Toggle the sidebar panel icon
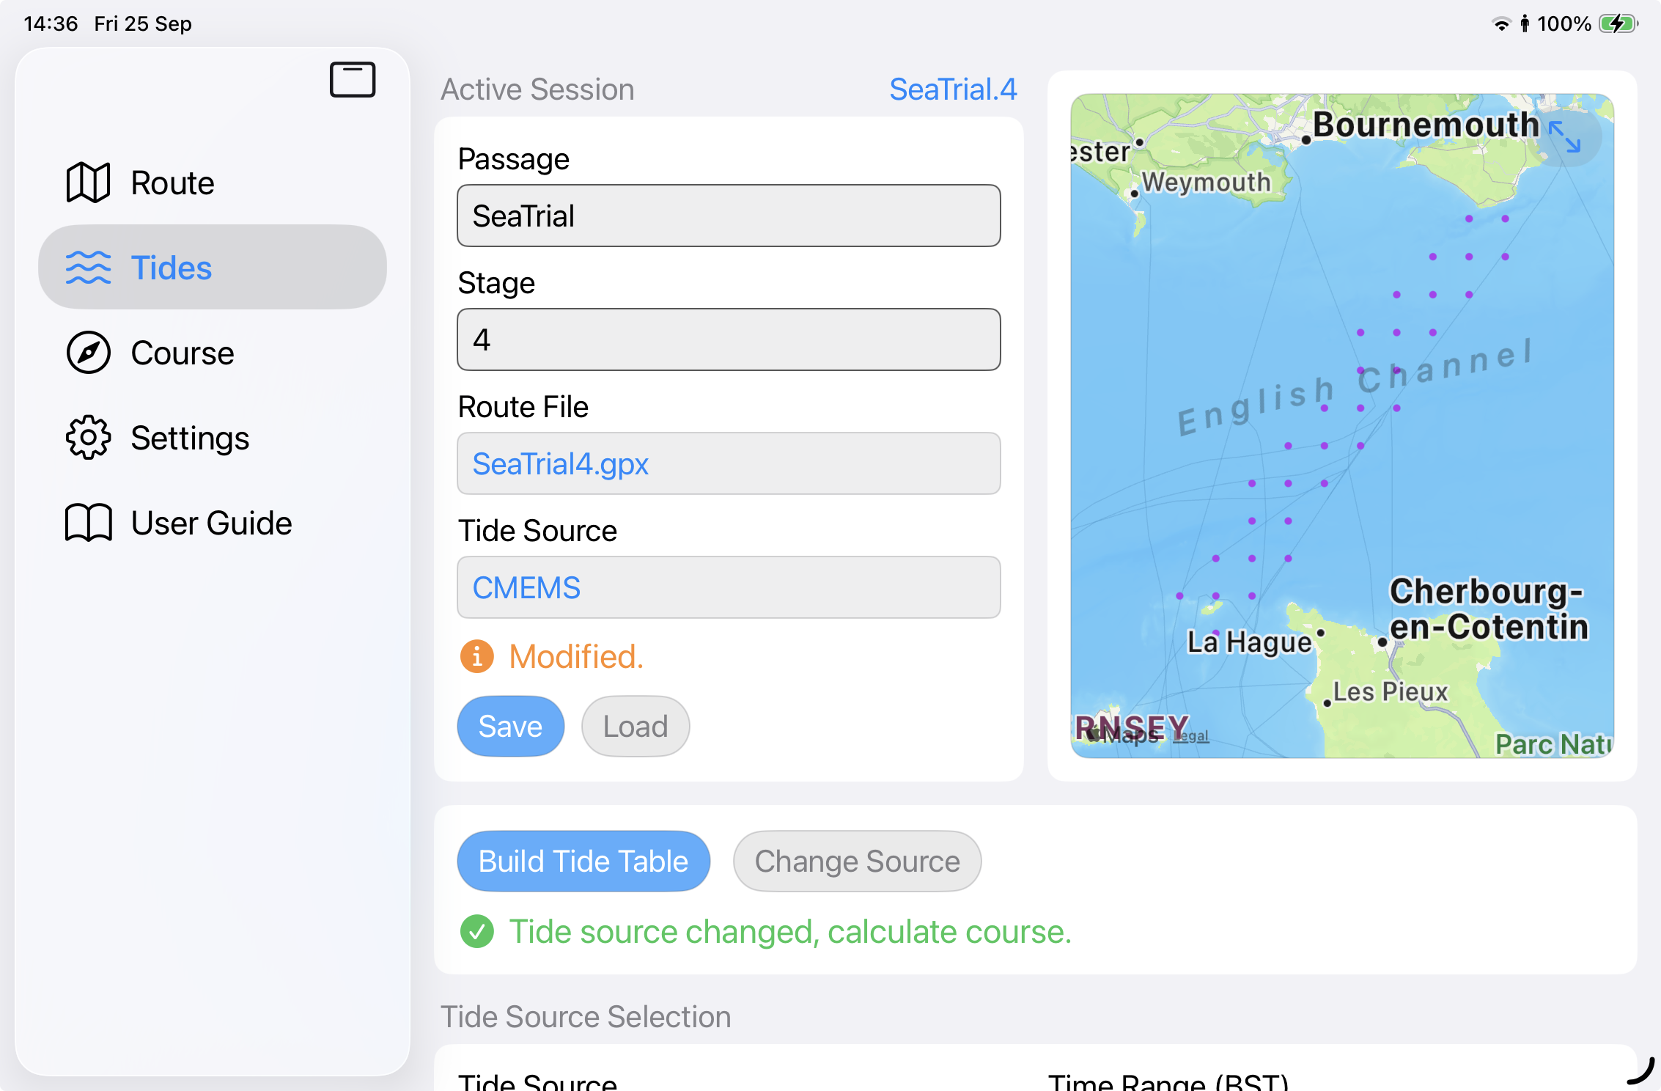1661x1091 pixels. 353,79
